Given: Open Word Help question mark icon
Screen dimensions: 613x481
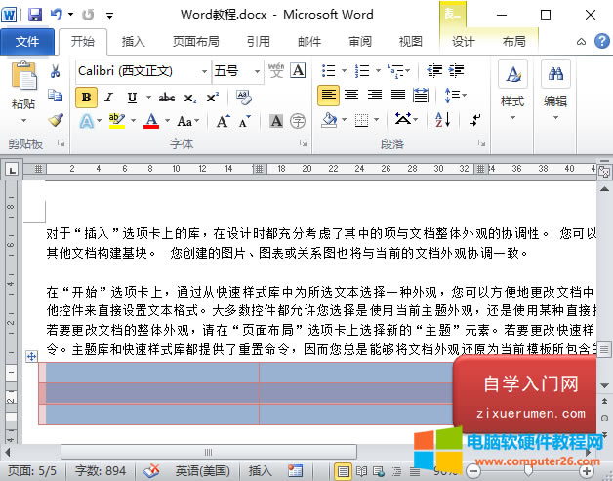Looking at the screenshot, I should coord(601,41).
